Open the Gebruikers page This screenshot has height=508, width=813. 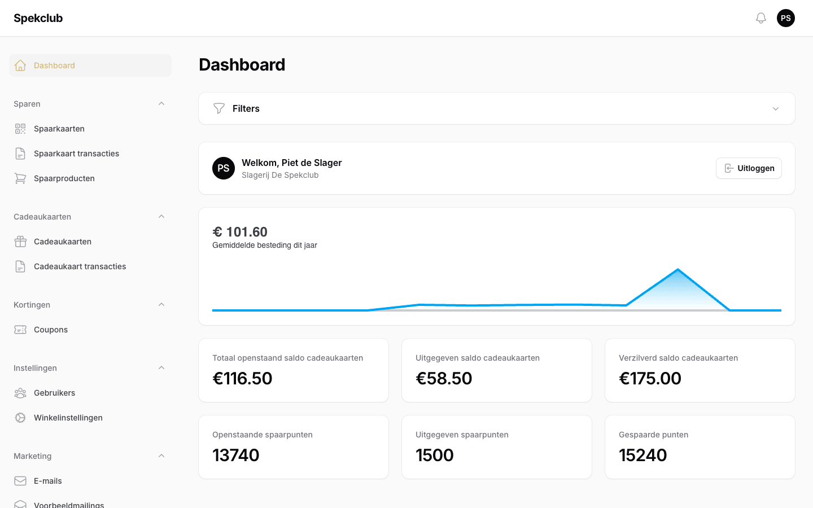90,393
